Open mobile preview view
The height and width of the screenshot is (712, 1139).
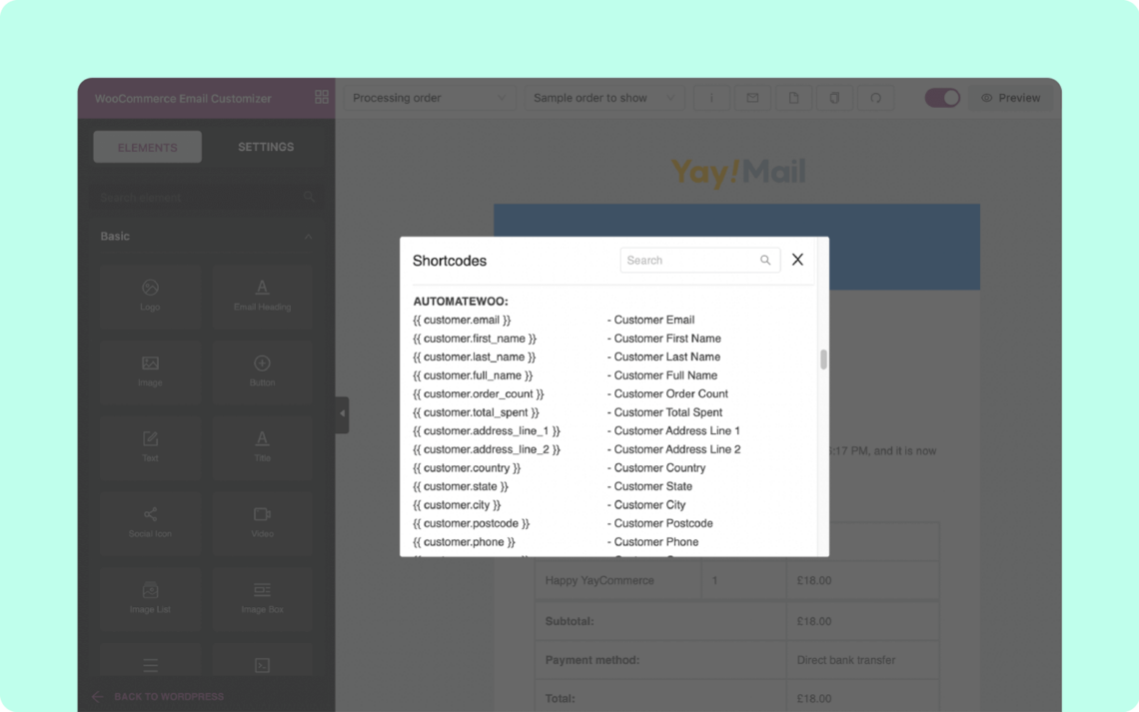coord(834,97)
